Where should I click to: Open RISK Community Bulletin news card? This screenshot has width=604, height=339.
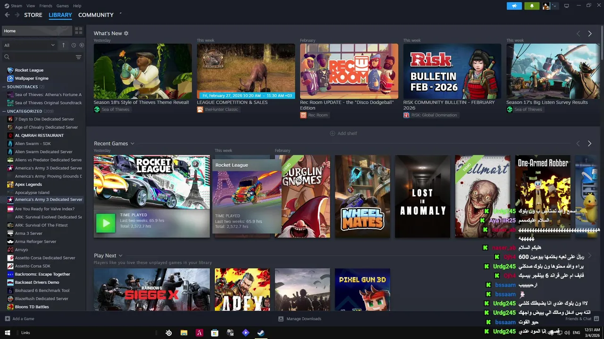(x=452, y=71)
